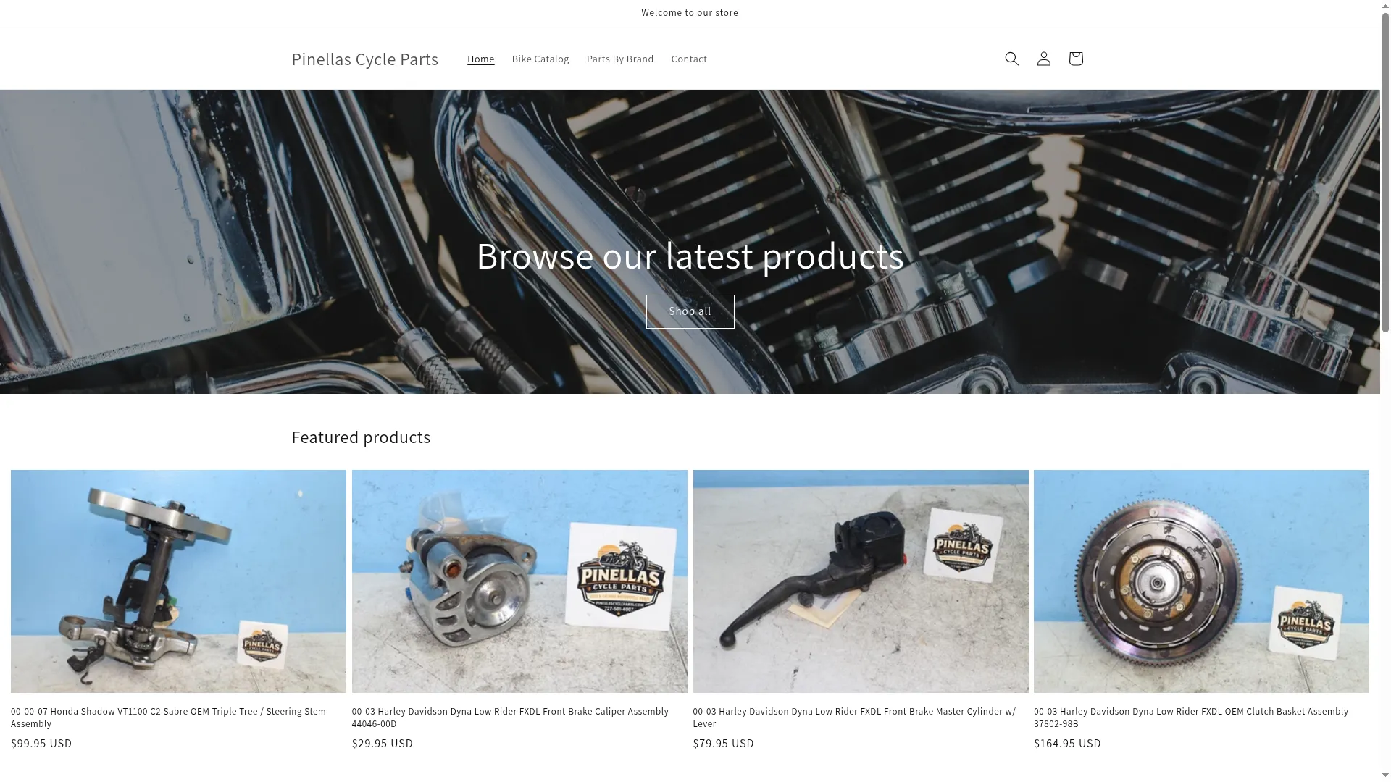Click the account log in icon
Screen dimensions: 1391x782
1043,59
